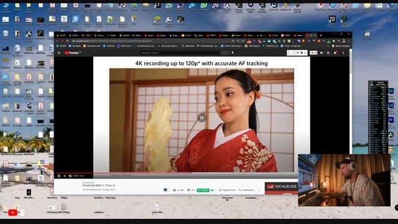Pause playback from the player control bar
The image size is (398, 224).
tap(59, 175)
